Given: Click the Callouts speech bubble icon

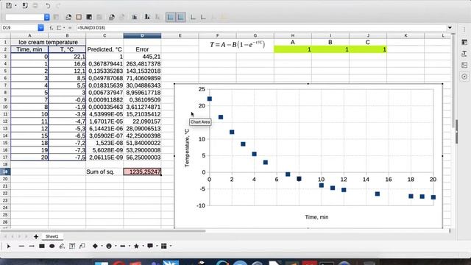Looking at the screenshot, I should pyautogui.click(x=150, y=246).
